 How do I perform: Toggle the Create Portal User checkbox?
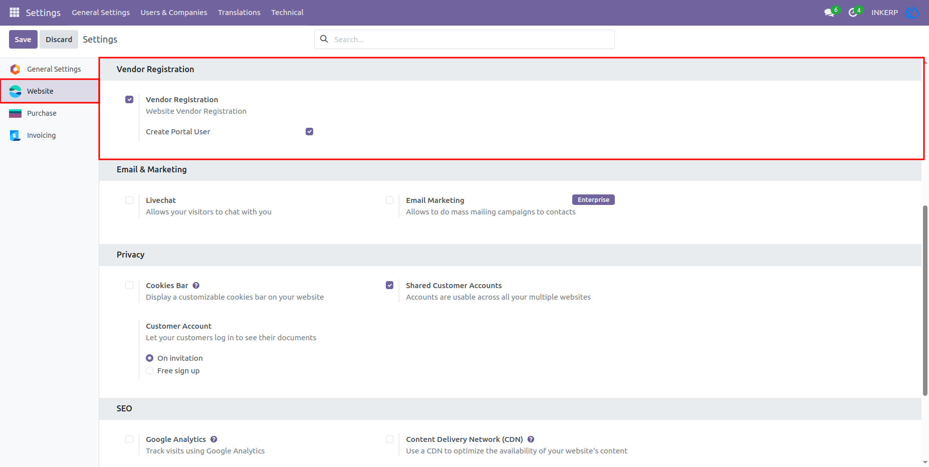point(309,132)
